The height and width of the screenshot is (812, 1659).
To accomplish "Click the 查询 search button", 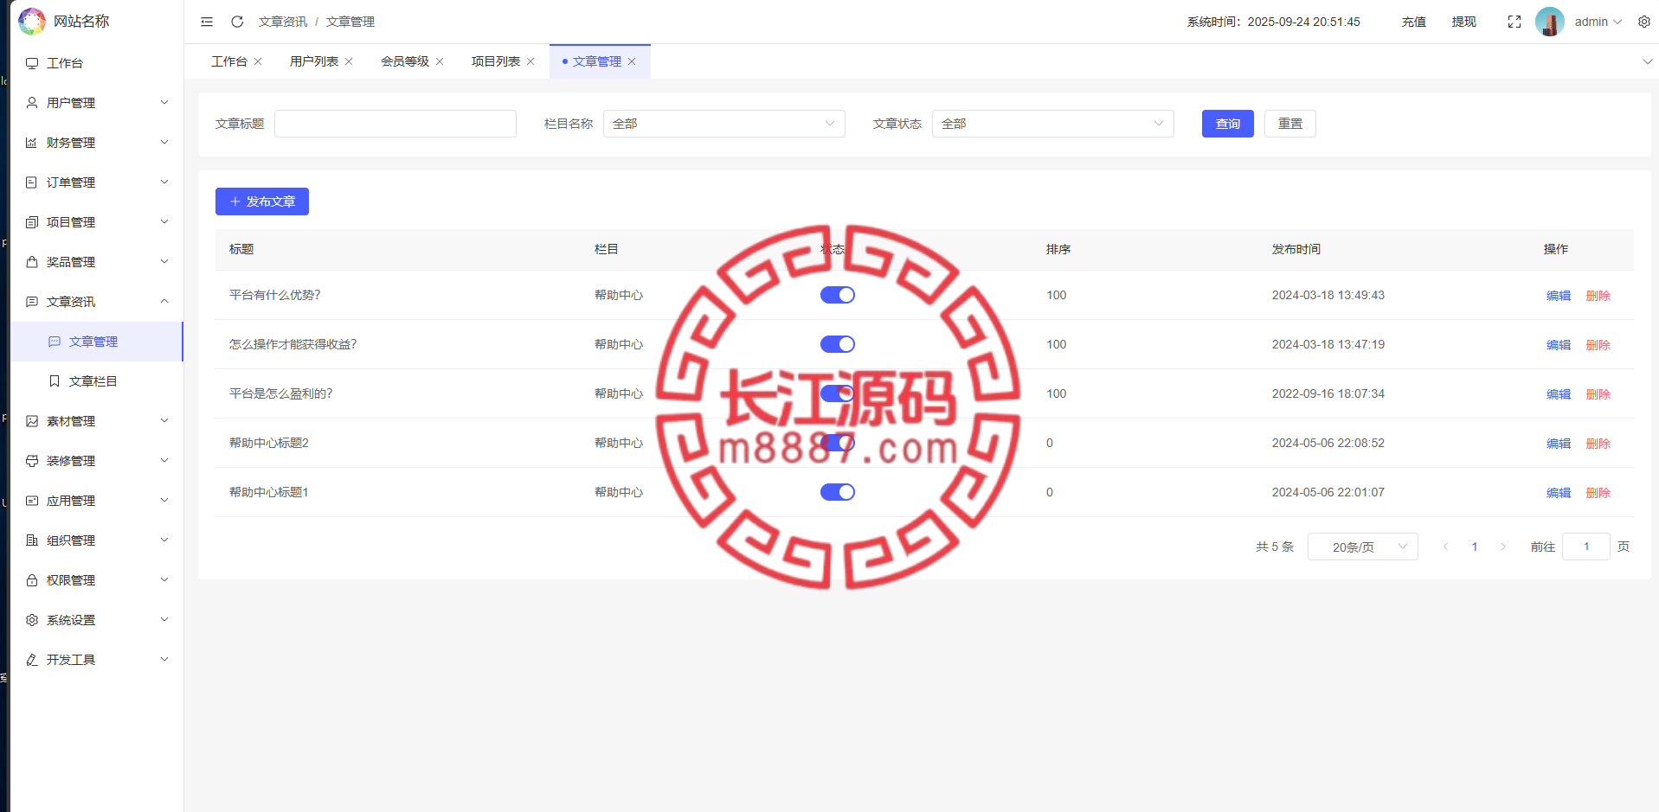I will tap(1228, 124).
